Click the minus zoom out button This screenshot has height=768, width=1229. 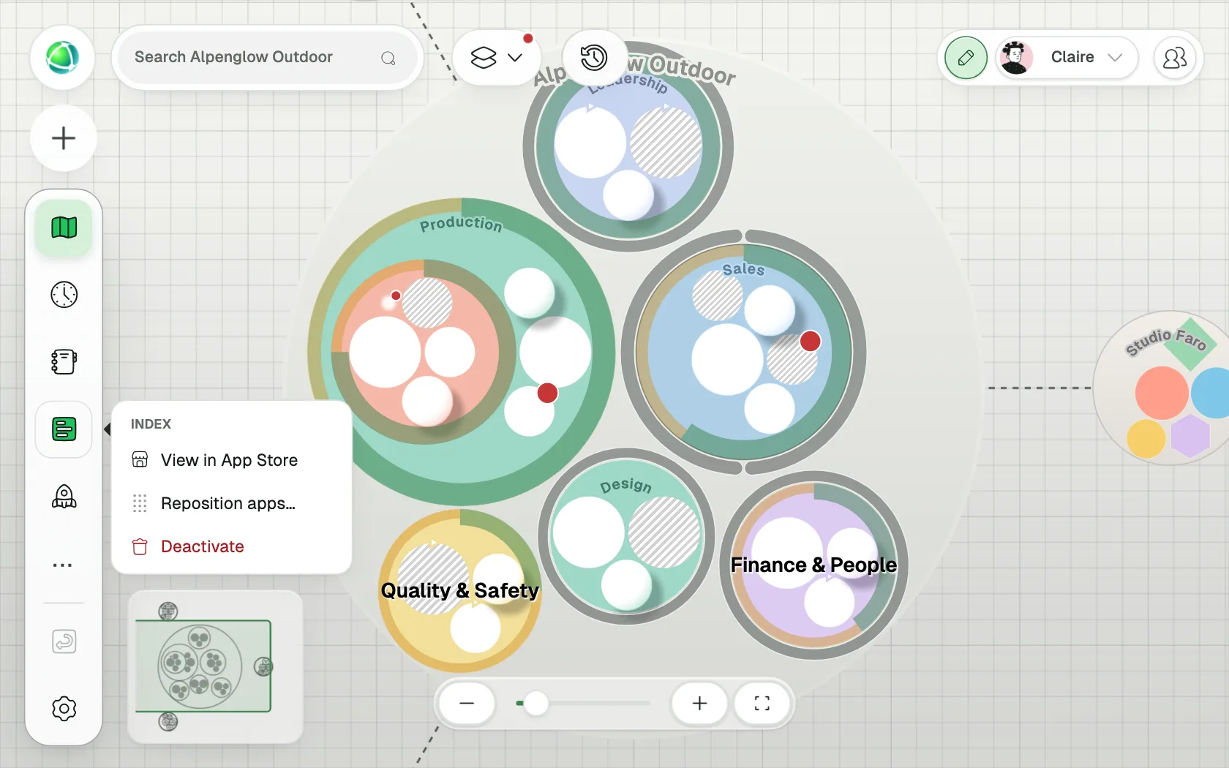click(x=467, y=703)
